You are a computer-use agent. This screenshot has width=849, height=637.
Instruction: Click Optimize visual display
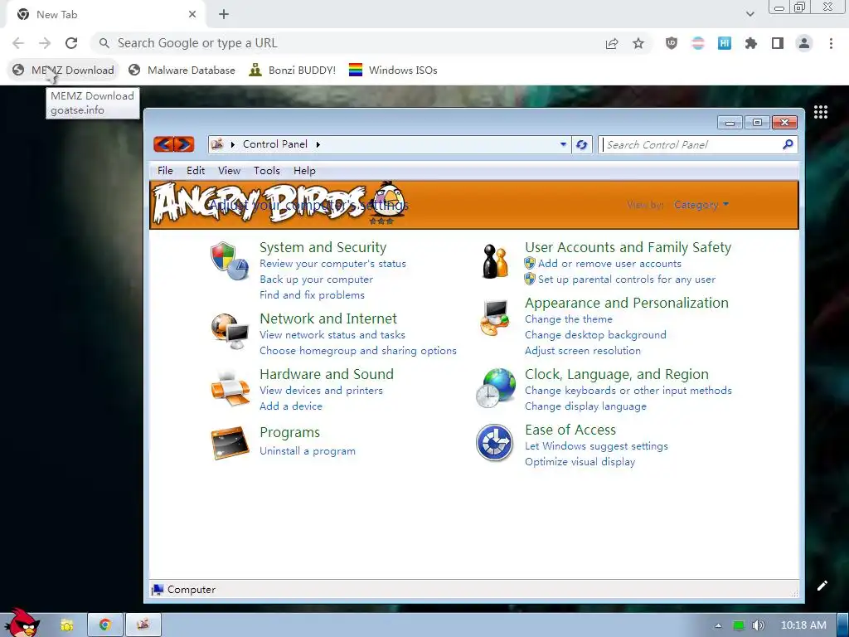tap(580, 462)
